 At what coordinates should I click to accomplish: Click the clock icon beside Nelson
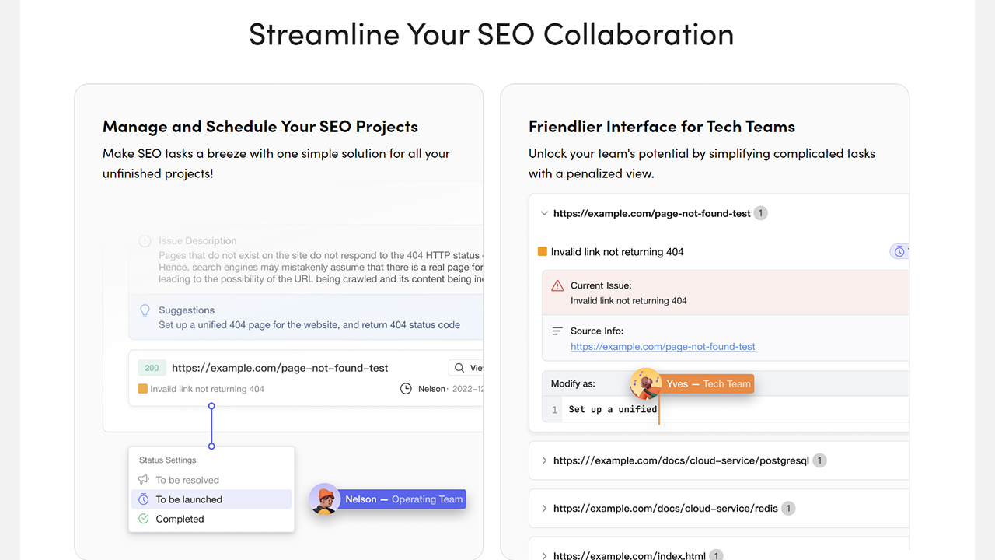click(x=406, y=388)
